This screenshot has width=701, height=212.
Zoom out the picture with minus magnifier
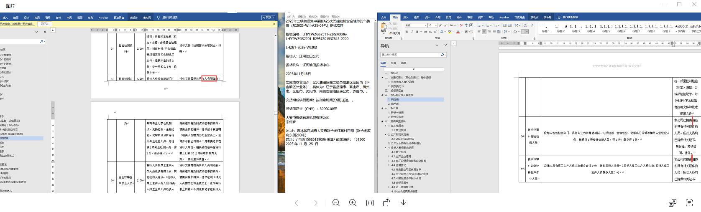pyautogui.click(x=336, y=203)
